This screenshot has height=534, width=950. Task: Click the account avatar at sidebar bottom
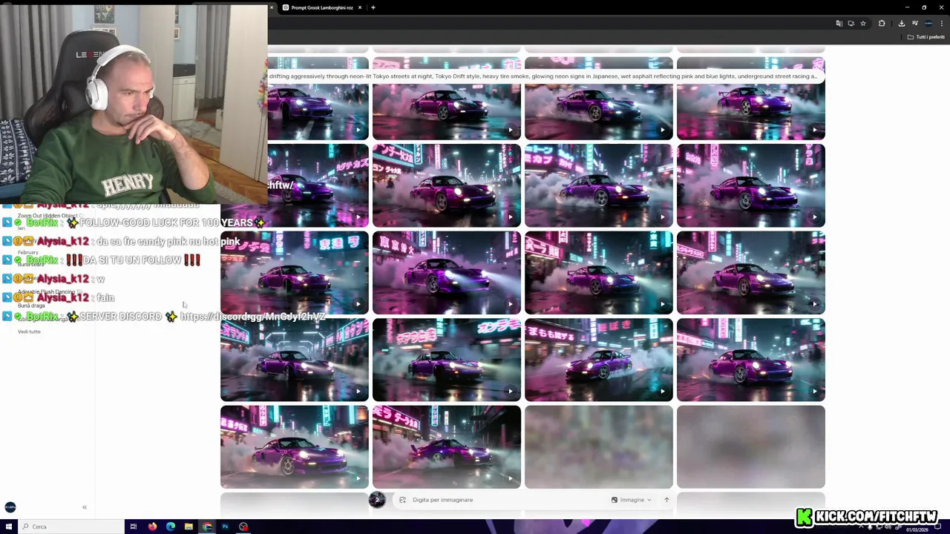pos(10,507)
